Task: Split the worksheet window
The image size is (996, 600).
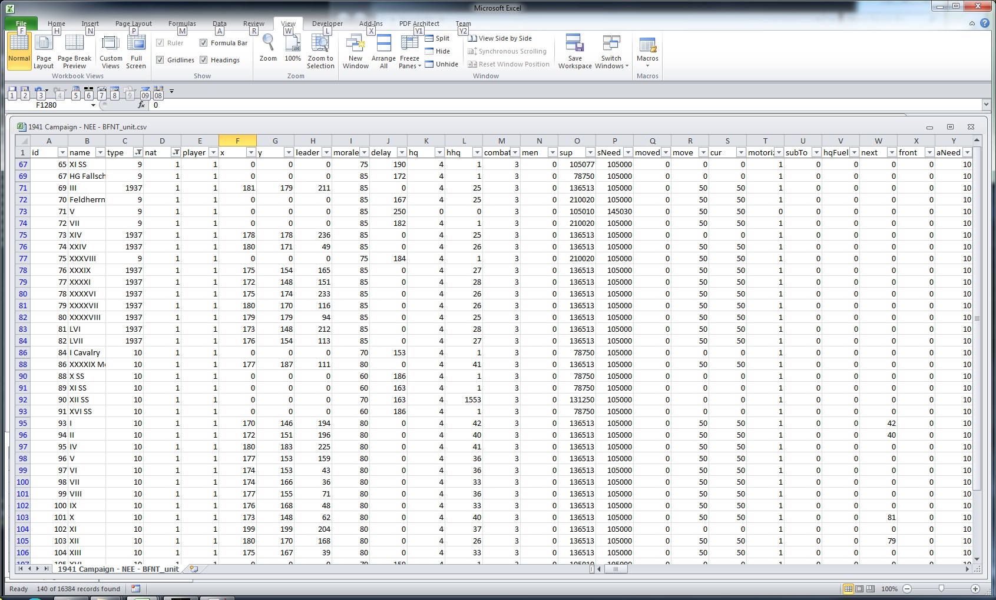Action: (x=438, y=38)
